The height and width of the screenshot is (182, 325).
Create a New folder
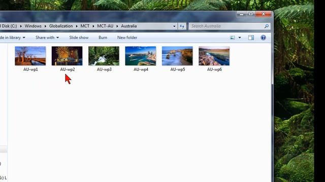coord(127,37)
